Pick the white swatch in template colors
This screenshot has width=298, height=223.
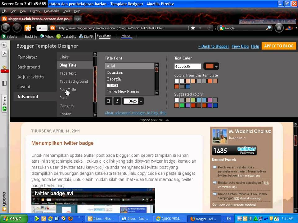tap(177, 81)
